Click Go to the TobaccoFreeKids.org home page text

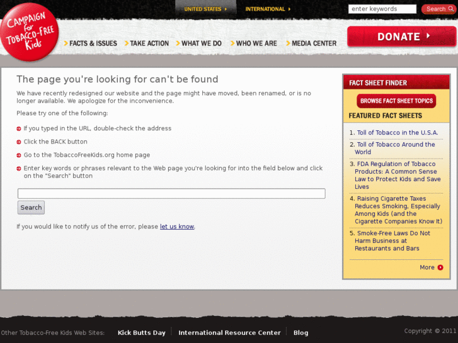pyautogui.click(x=87, y=155)
